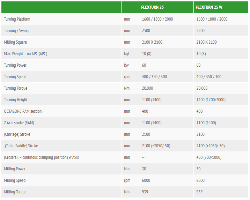The height and width of the screenshot is (200, 250).
Task: Select the Turning Torque row label
Action: tap(16, 88)
